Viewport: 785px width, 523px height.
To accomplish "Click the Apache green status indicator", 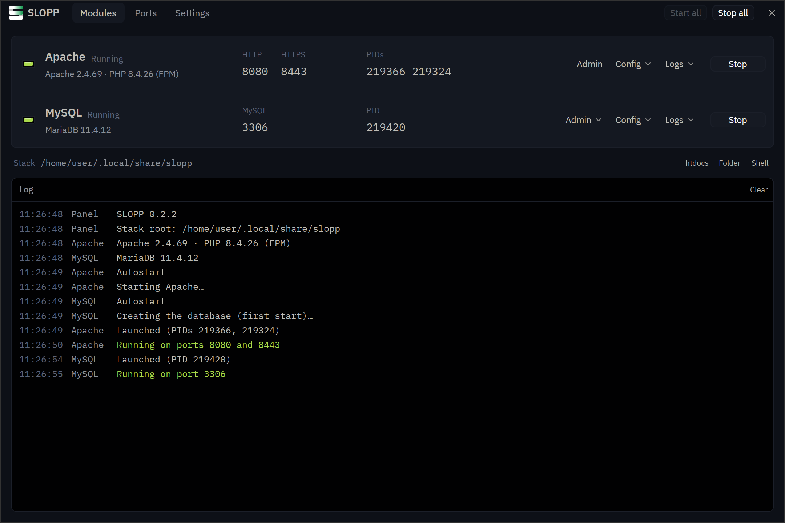I will (28, 64).
